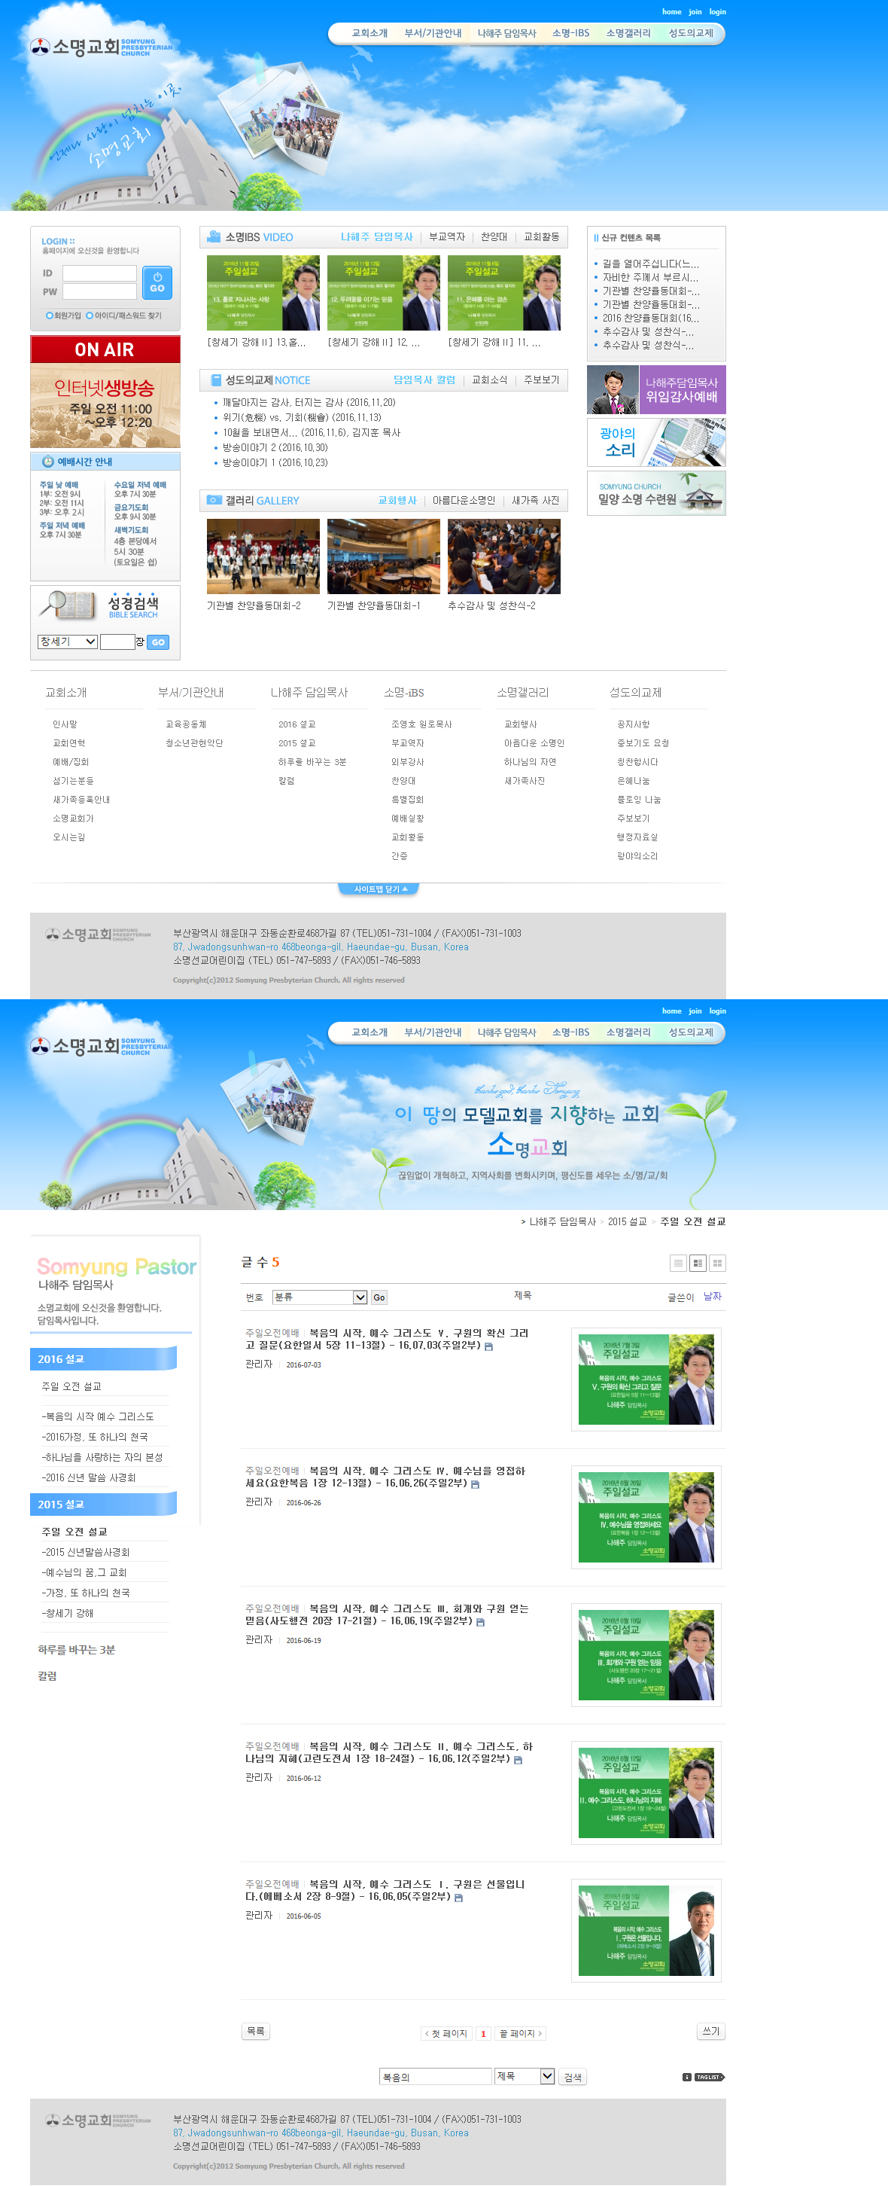Select the 부교역자 video tab
The width and height of the screenshot is (888, 2186).
446,236
